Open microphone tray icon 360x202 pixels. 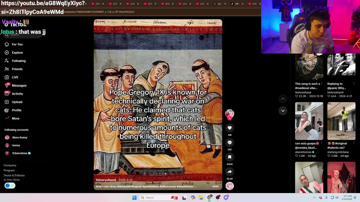pos(326,198)
